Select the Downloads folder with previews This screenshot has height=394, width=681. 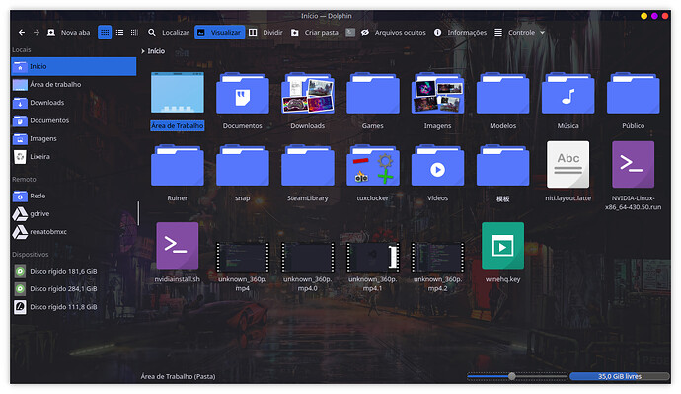point(308,93)
